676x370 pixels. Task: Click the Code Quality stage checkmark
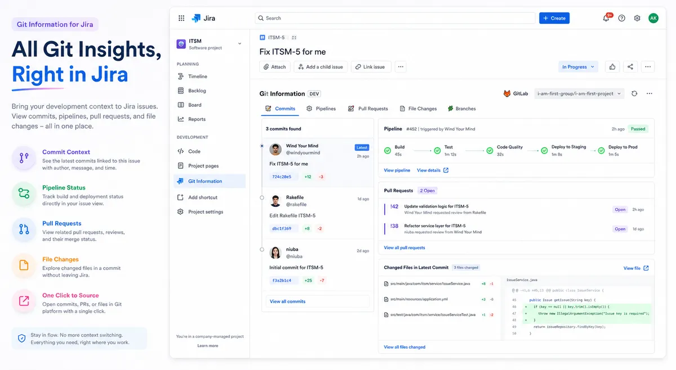(490, 150)
